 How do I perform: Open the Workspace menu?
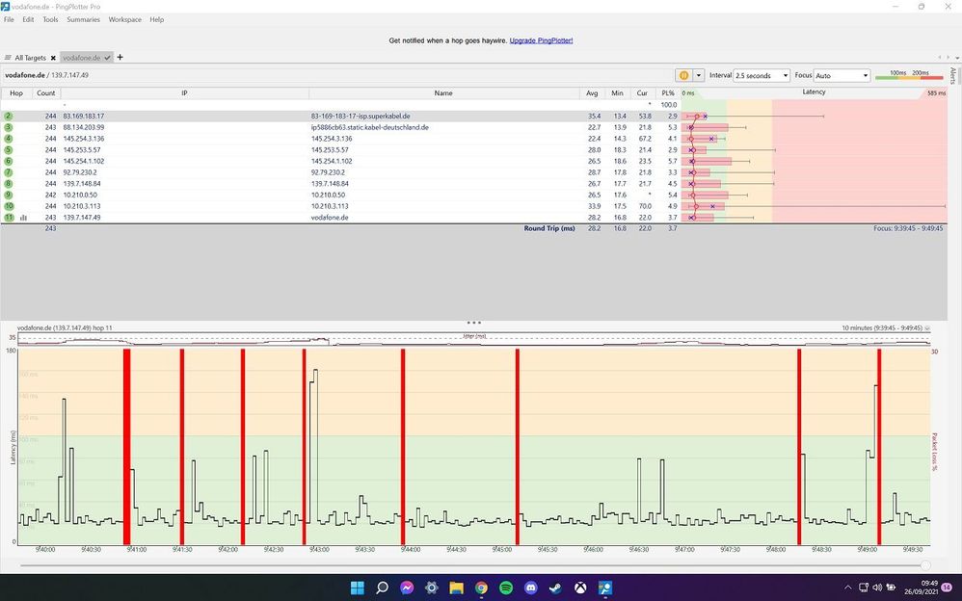click(x=124, y=19)
